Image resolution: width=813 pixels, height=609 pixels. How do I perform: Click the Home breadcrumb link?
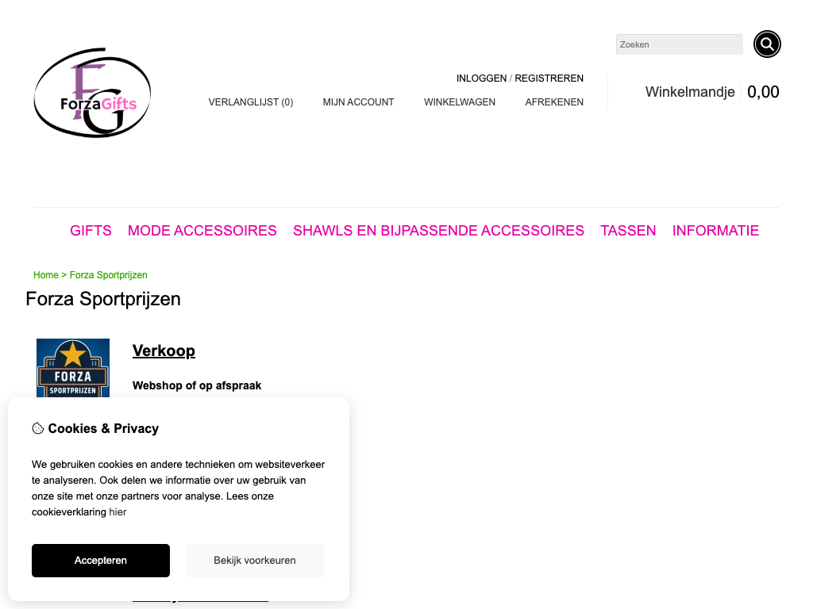point(45,275)
